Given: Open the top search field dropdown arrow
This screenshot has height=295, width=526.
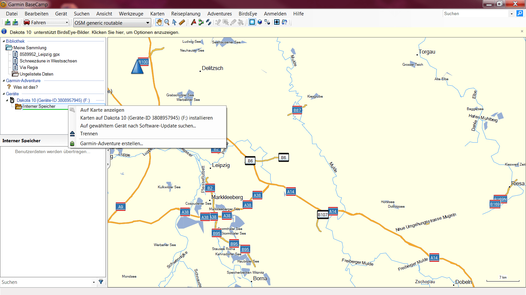Looking at the screenshot, I should pyautogui.click(x=512, y=14).
